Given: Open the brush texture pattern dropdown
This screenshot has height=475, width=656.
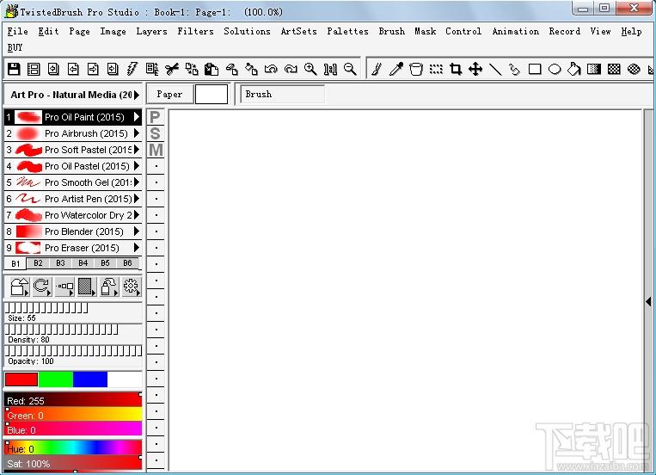Looking at the screenshot, I should tap(87, 287).
